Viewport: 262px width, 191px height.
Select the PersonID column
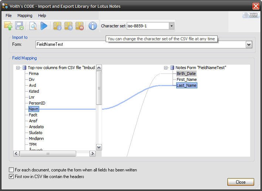37,103
